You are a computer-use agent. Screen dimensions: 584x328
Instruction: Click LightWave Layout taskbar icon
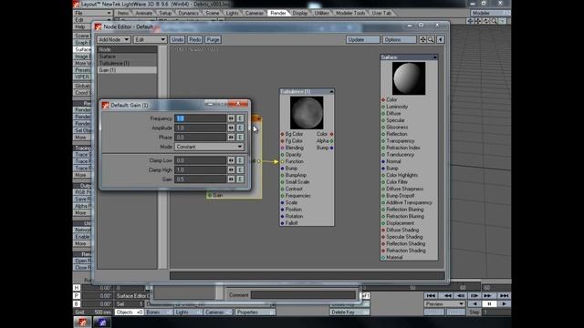pos(82,322)
